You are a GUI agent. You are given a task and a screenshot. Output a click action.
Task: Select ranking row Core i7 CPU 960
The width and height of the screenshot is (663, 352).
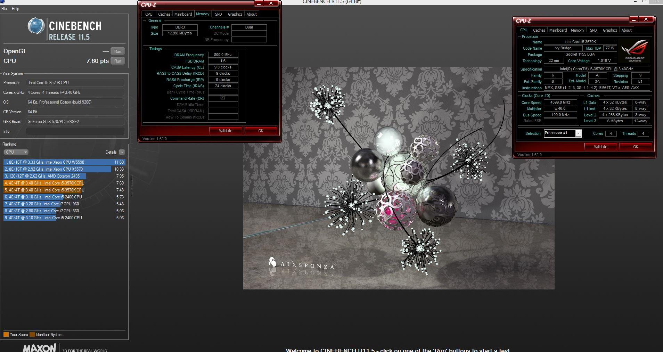point(64,204)
